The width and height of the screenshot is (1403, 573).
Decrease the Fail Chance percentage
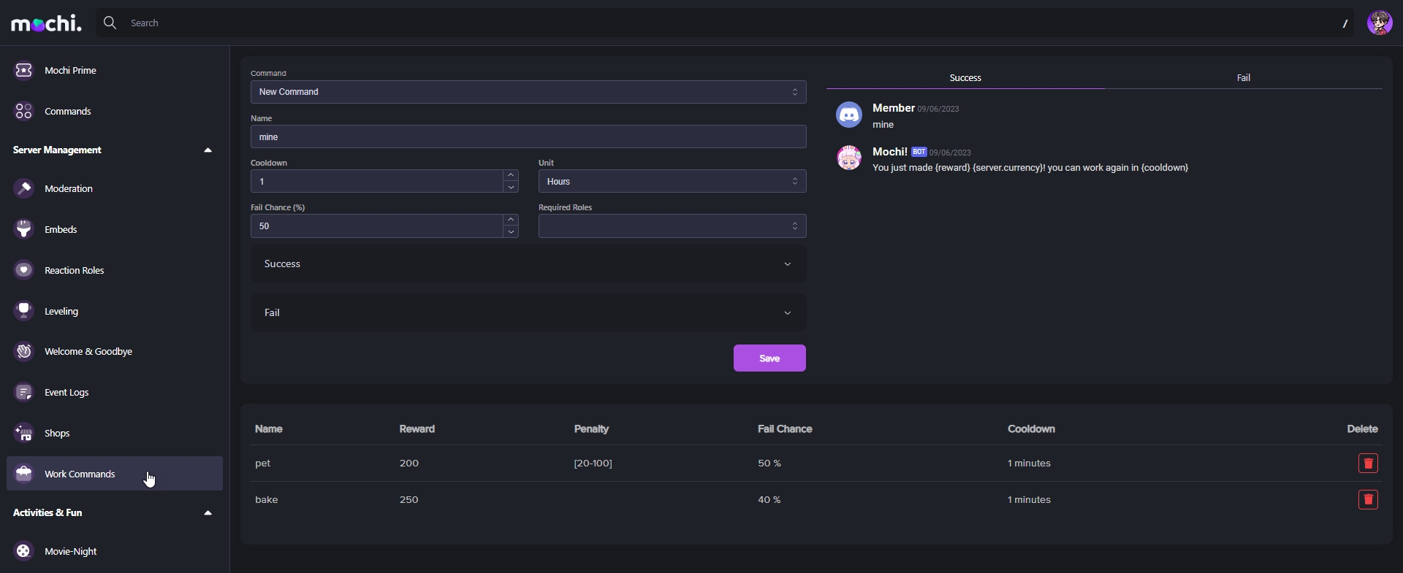click(x=511, y=231)
